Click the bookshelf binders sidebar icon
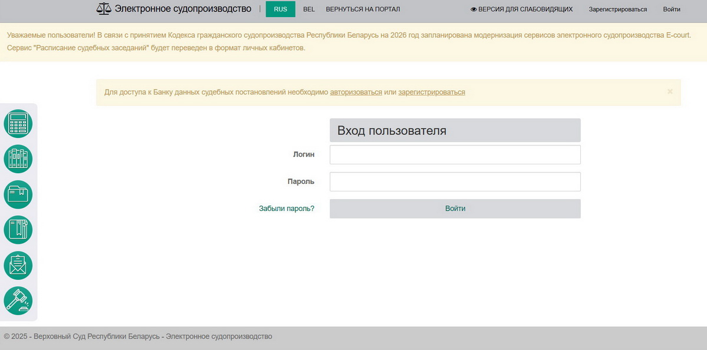This screenshot has width=707, height=350. coord(18,159)
